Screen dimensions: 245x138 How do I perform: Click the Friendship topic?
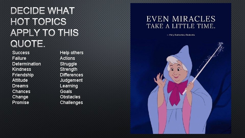23,75
